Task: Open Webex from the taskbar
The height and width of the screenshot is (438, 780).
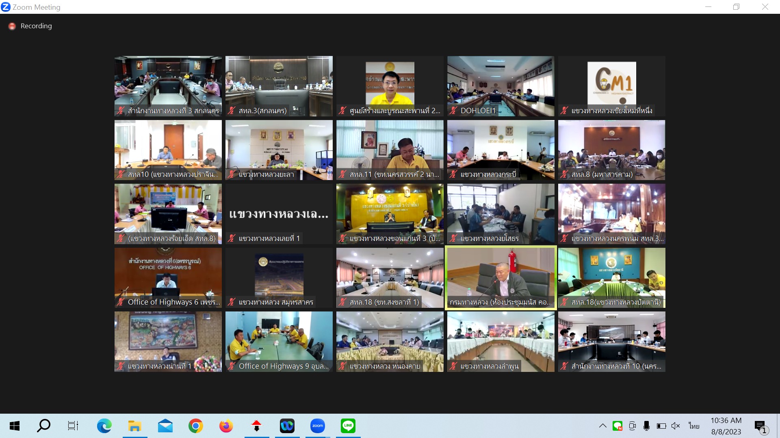Action: point(287,426)
